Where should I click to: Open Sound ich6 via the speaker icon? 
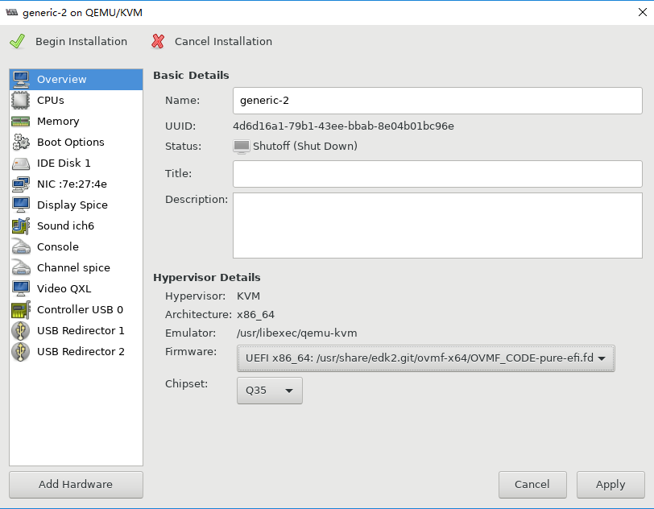(x=20, y=226)
